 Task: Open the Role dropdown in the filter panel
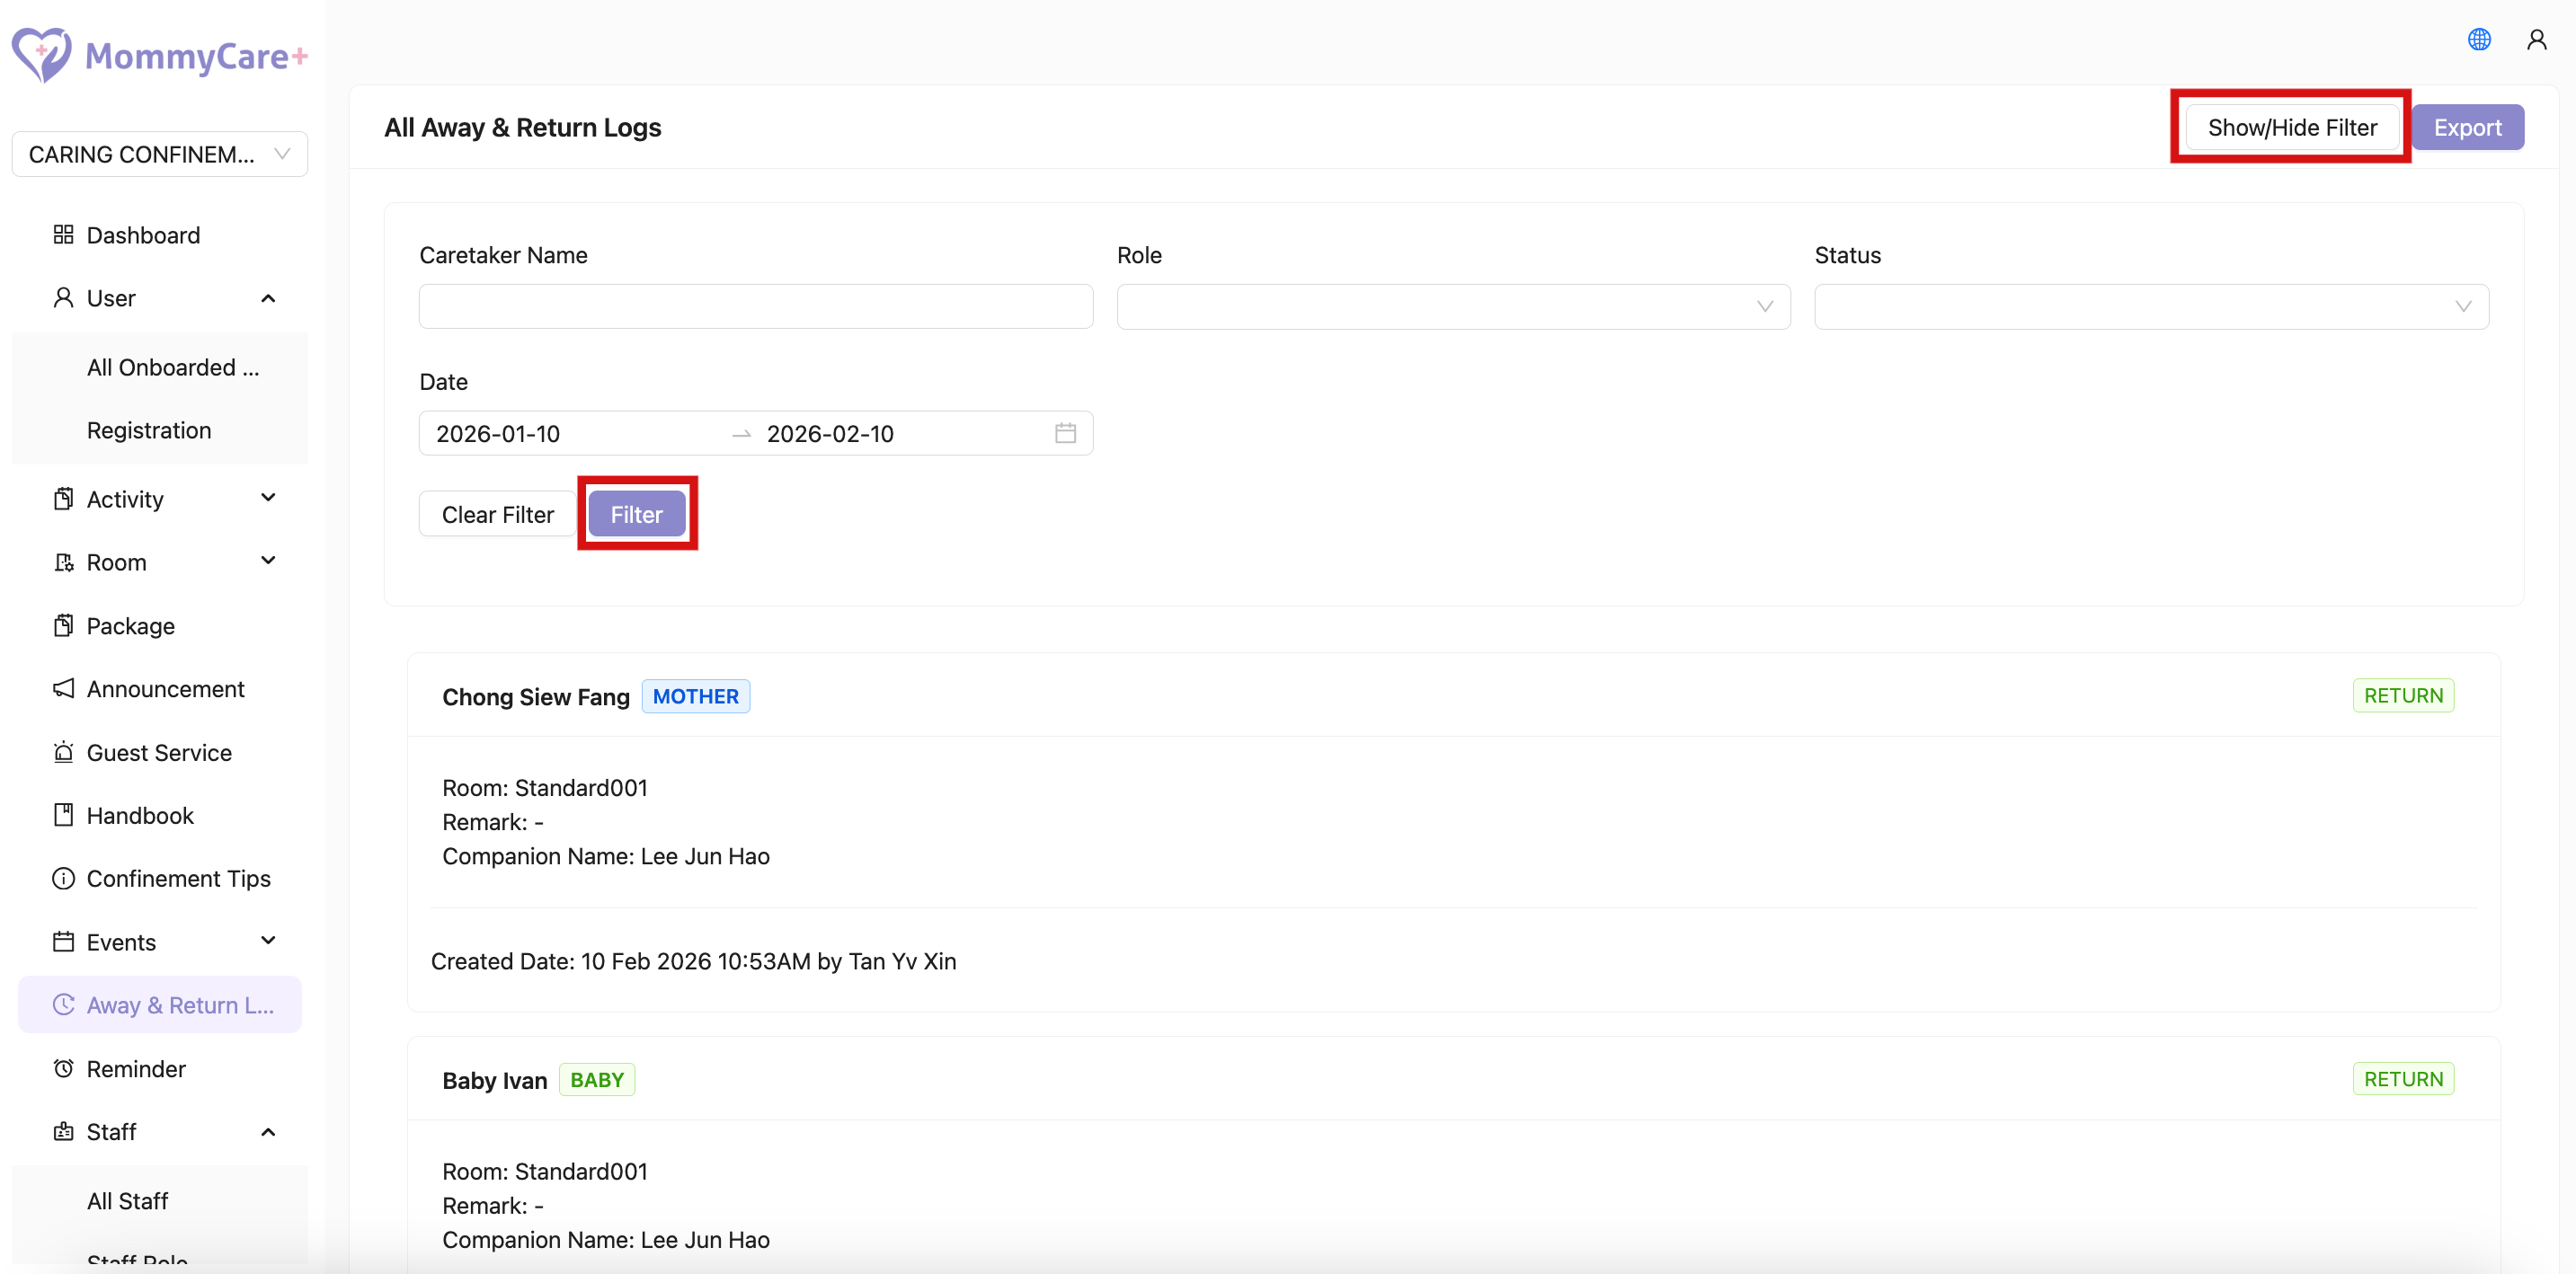(x=1453, y=305)
